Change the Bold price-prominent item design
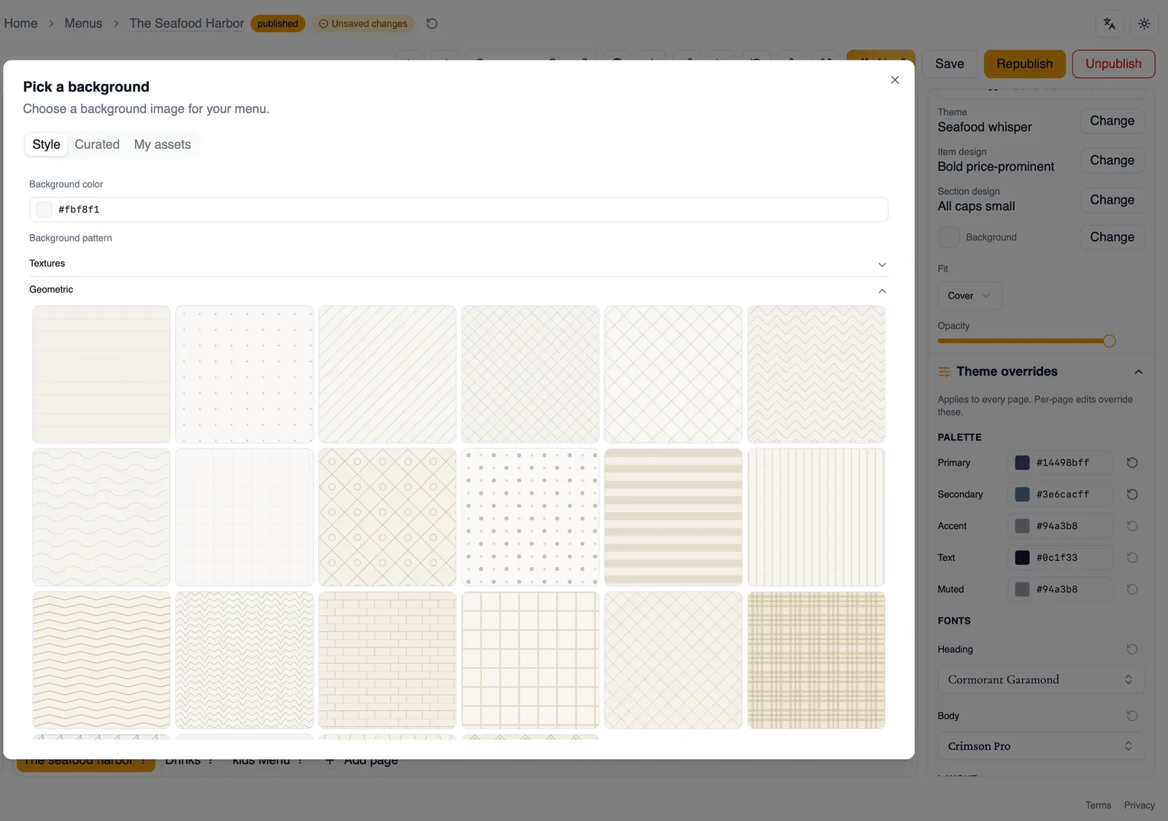The image size is (1168, 821). coord(1112,160)
